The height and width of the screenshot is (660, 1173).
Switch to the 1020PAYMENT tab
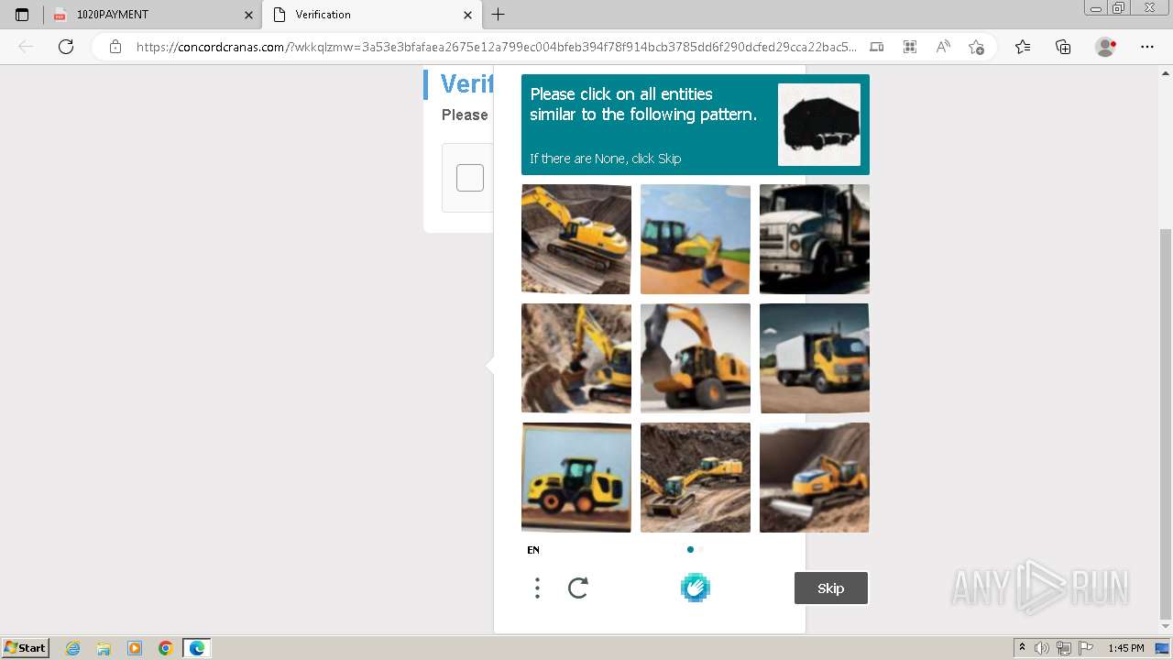pyautogui.click(x=153, y=15)
